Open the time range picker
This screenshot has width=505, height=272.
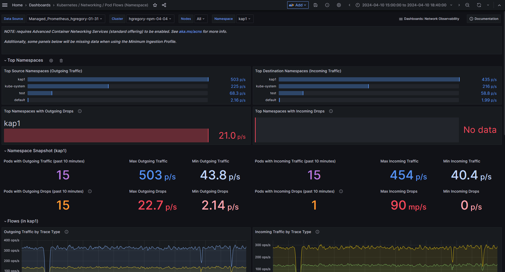[x=404, y=5]
